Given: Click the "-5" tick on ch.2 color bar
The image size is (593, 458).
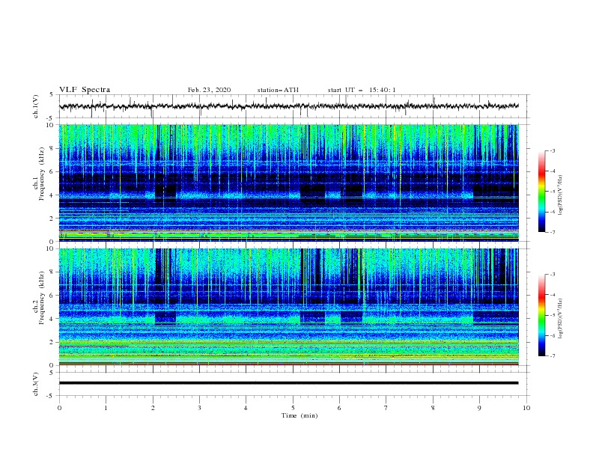Looking at the screenshot, I should tap(552, 315).
